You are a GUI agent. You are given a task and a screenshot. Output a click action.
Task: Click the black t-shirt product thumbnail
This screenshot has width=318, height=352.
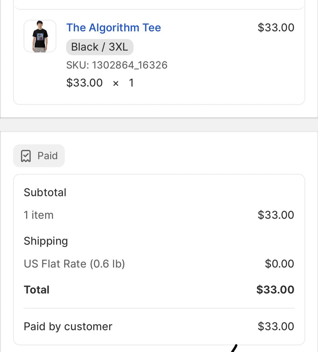tap(40, 36)
